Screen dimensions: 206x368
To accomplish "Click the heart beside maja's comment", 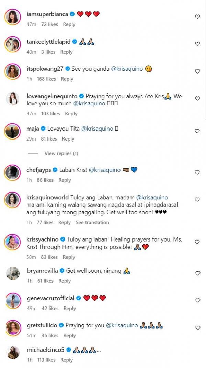I will click(197, 131).
